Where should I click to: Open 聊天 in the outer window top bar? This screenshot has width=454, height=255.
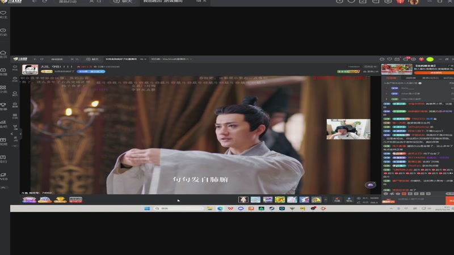[123, 2]
